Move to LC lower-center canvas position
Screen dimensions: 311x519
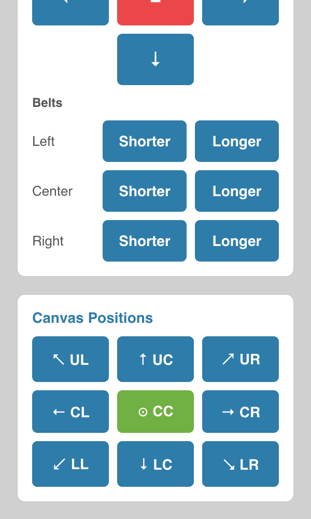click(155, 464)
